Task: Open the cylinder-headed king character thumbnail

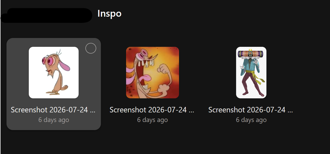Action: point(251,73)
